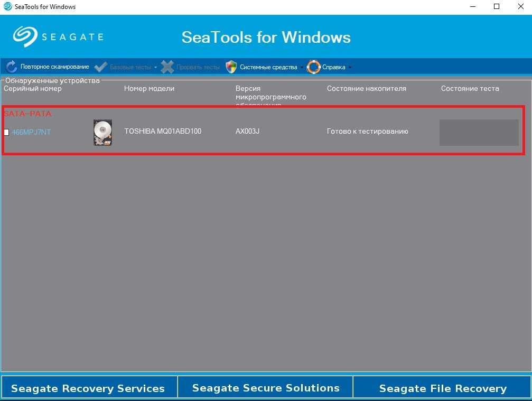The width and height of the screenshot is (532, 401).
Task: Click the Номер модели column header
Action: click(x=150, y=89)
